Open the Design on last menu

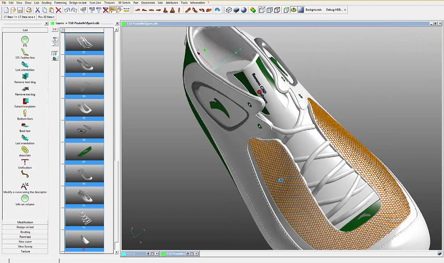pos(78,3)
